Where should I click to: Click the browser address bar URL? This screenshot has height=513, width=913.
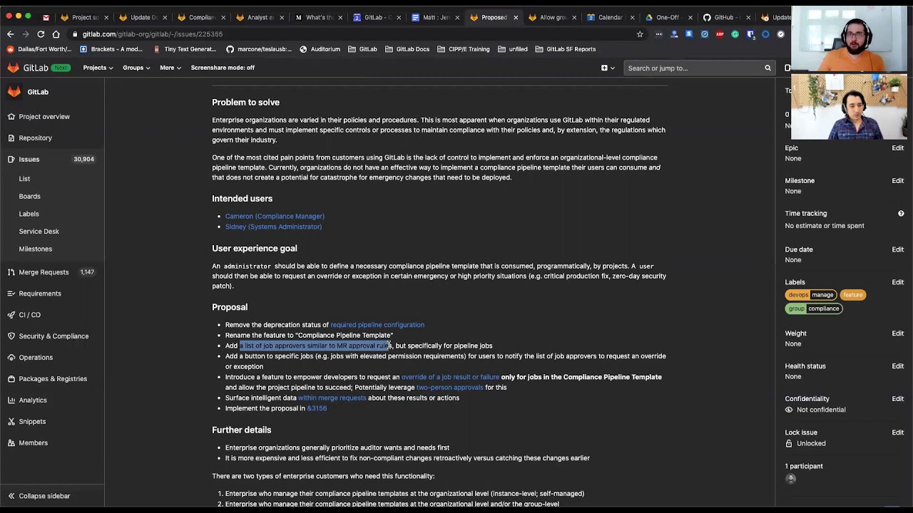[x=152, y=34]
